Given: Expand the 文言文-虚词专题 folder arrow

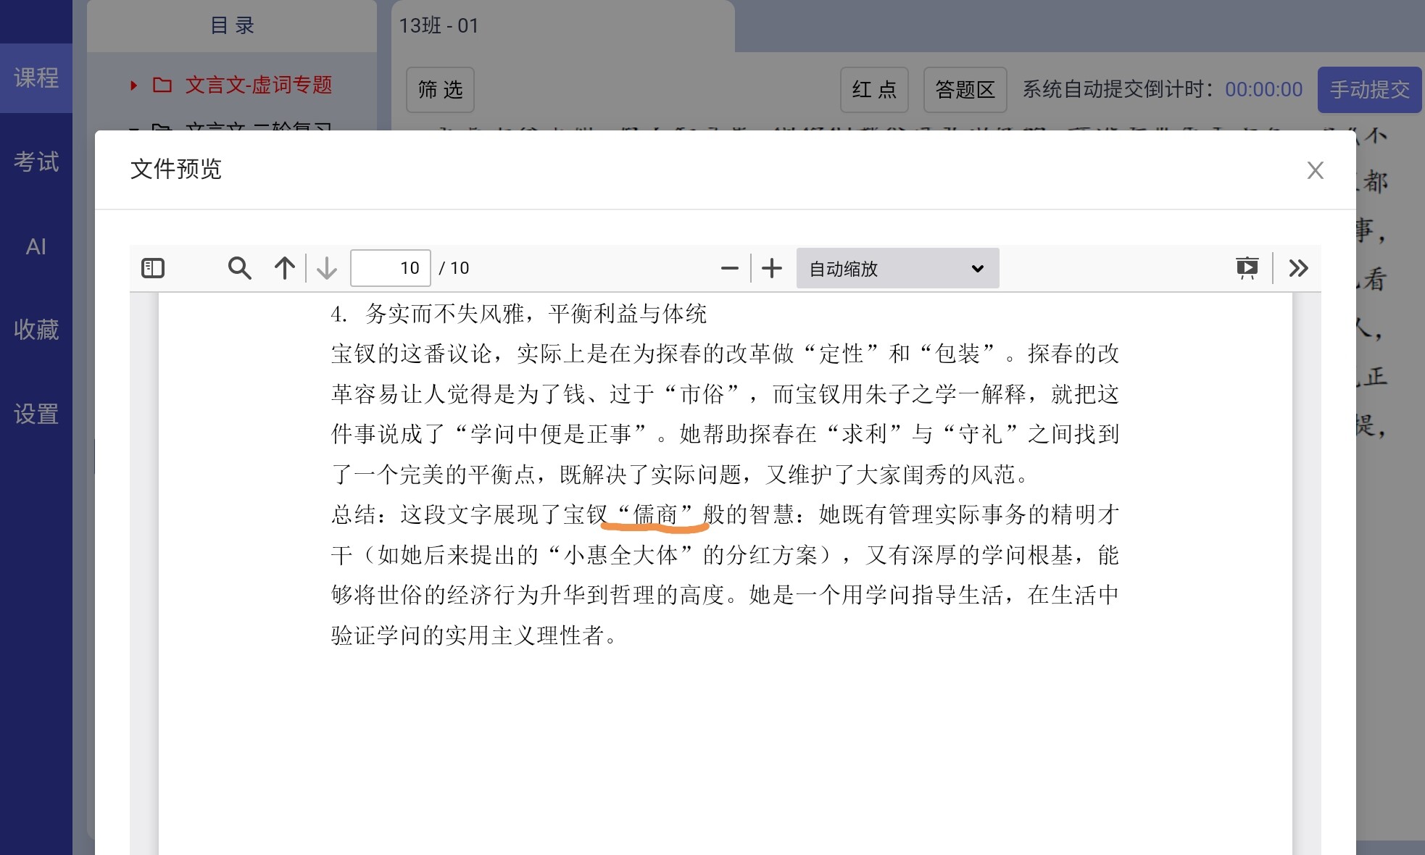Looking at the screenshot, I should 133,85.
